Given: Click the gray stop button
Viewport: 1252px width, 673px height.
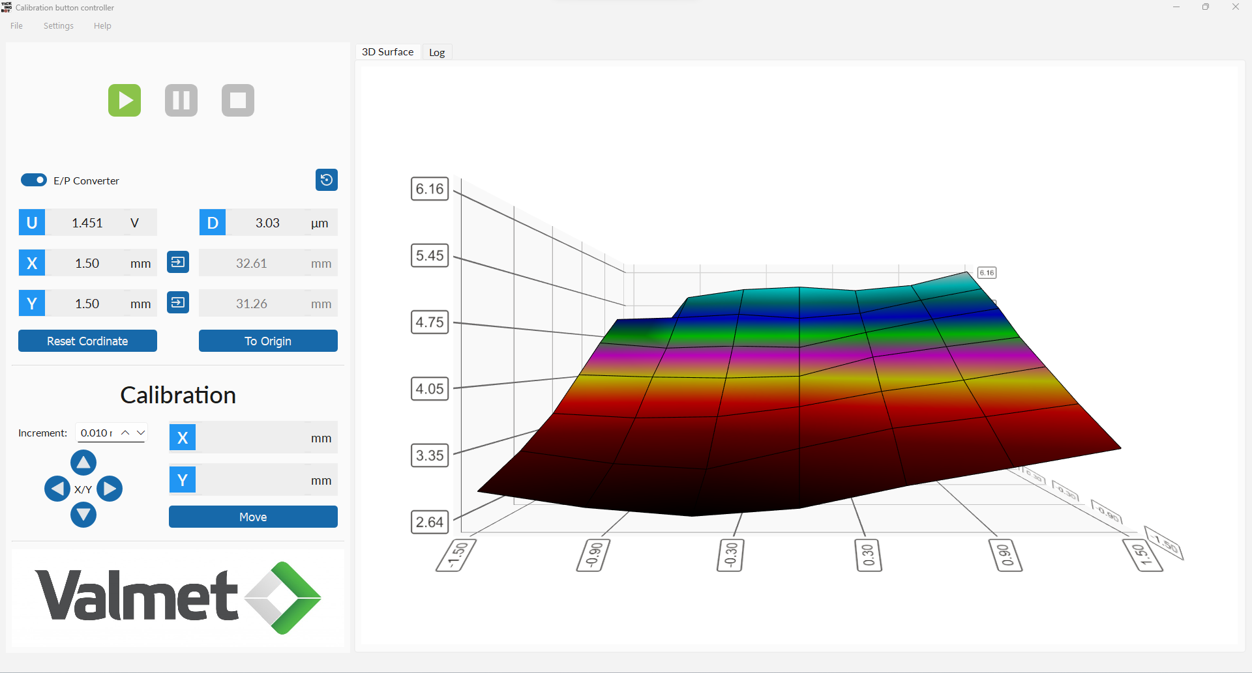Looking at the screenshot, I should pos(238,100).
